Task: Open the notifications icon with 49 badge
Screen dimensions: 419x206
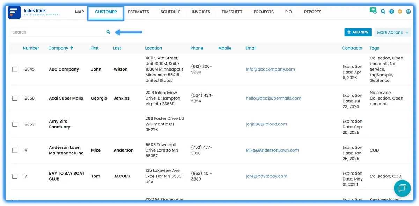Action: pyautogui.click(x=374, y=11)
